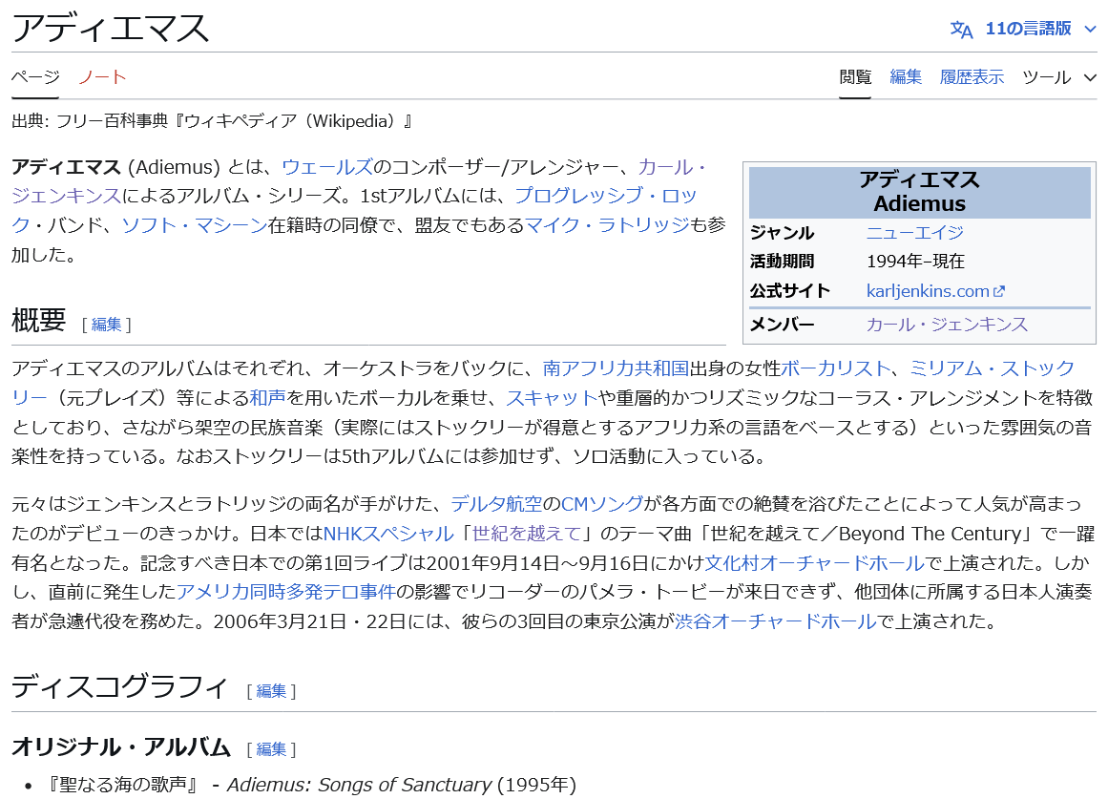
Task: Open the CMソング link
Action: coord(602,503)
